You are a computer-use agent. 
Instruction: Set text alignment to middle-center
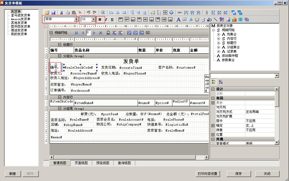(x=145, y=20)
